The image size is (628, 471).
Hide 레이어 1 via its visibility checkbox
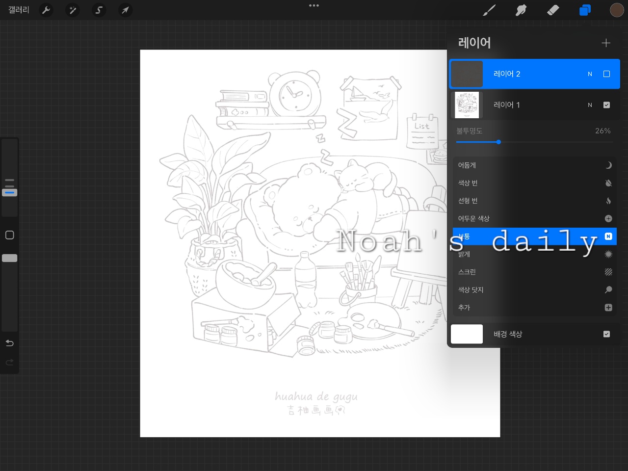tap(606, 105)
